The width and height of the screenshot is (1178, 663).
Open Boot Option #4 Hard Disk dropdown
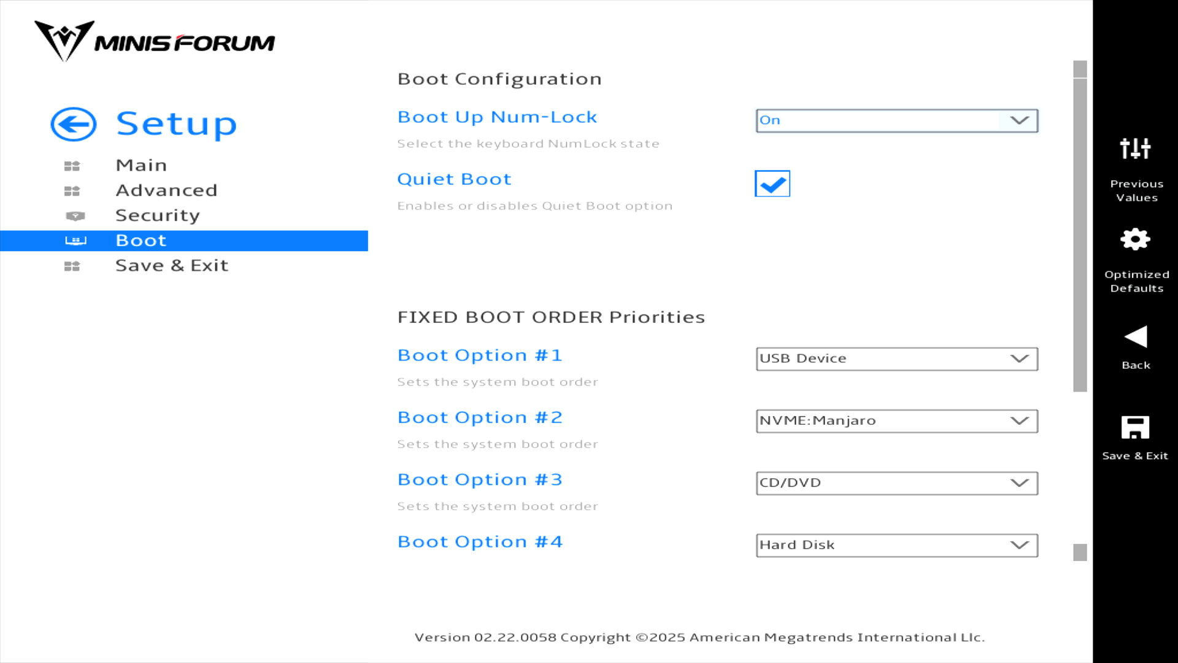point(896,545)
